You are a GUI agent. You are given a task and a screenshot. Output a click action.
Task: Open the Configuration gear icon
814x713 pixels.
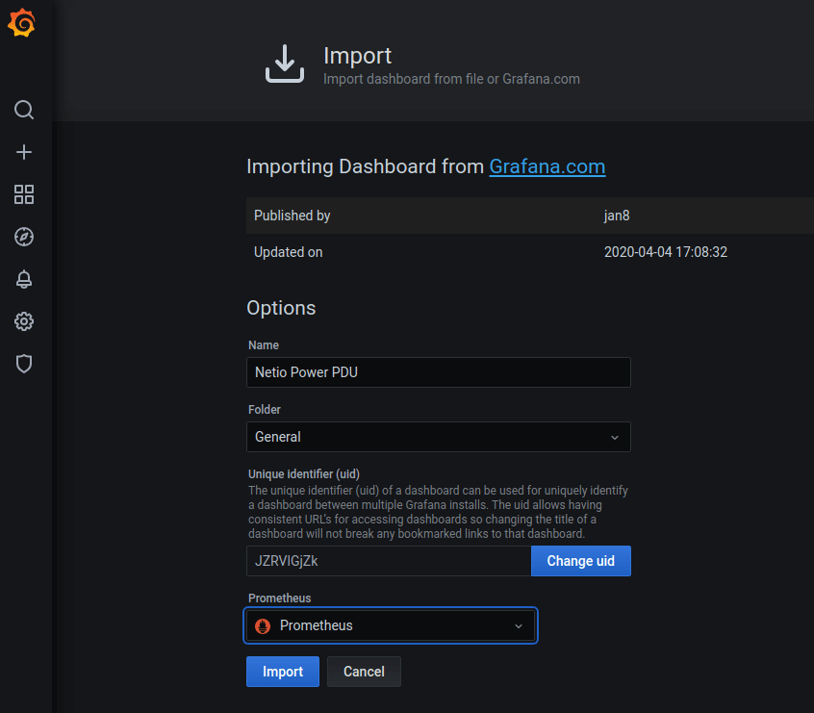[24, 321]
